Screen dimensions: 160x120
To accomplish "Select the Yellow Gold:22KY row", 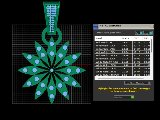I will point(122,59).
